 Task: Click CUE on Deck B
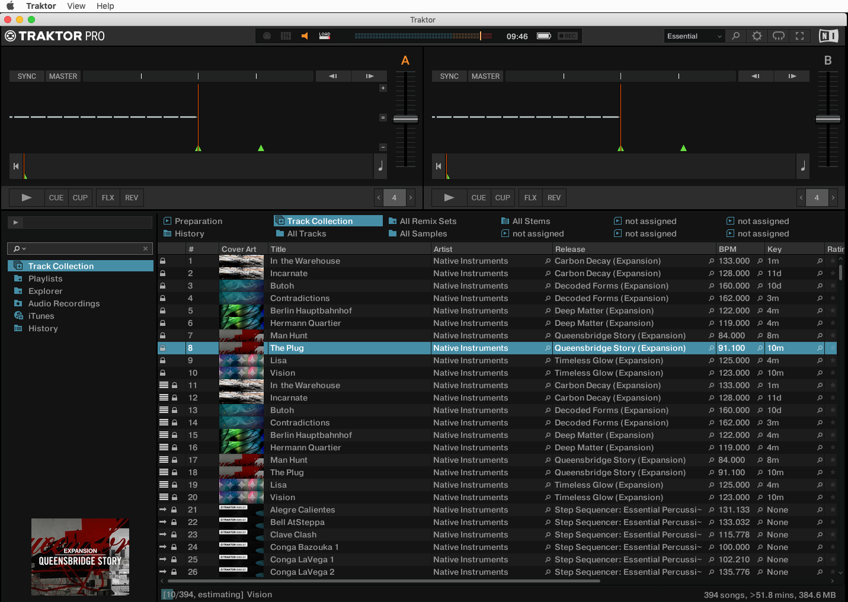click(x=479, y=198)
